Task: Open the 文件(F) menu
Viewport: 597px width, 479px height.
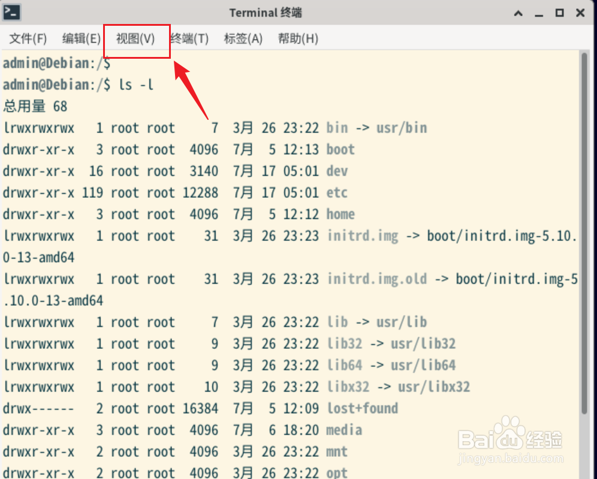Action: [28, 38]
